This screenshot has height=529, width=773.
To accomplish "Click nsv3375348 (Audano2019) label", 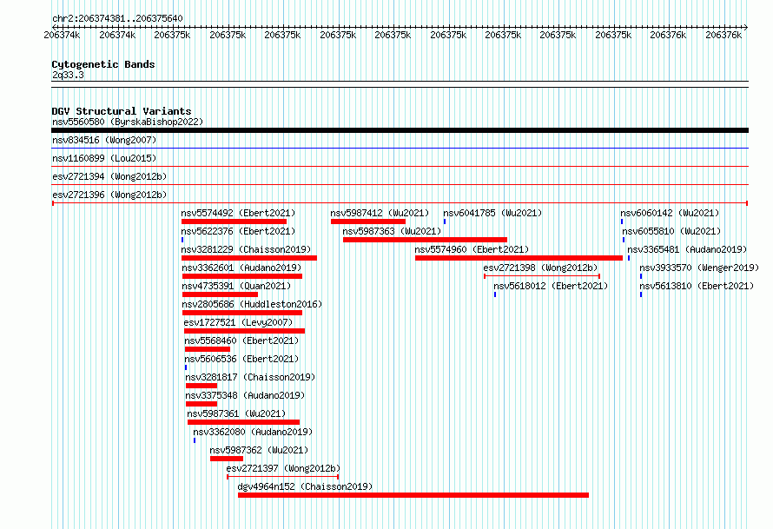I will 245,395.
